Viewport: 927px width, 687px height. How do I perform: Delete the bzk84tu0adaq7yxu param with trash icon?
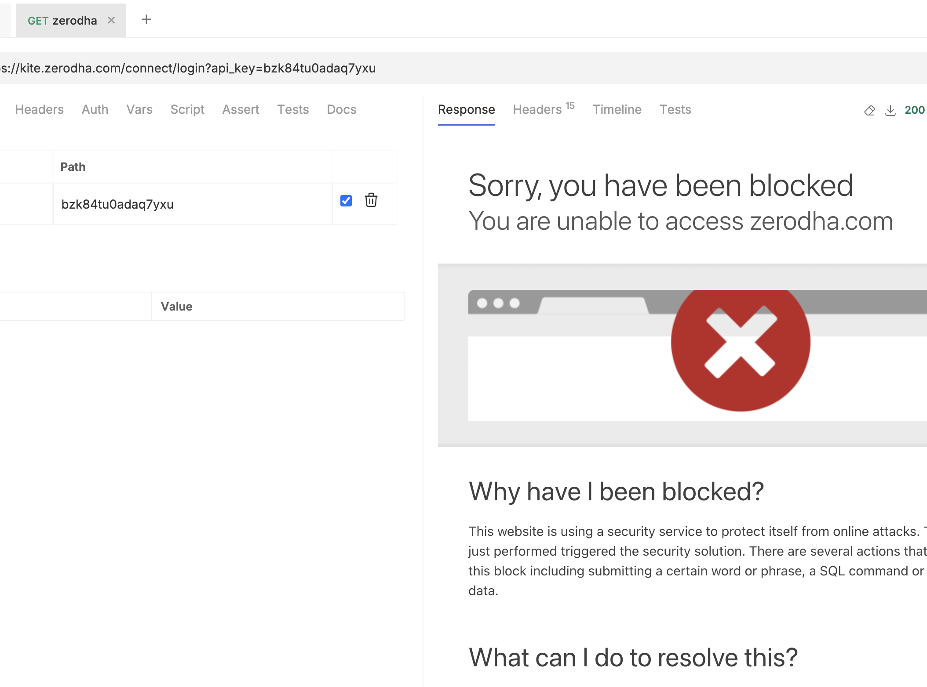[371, 200]
